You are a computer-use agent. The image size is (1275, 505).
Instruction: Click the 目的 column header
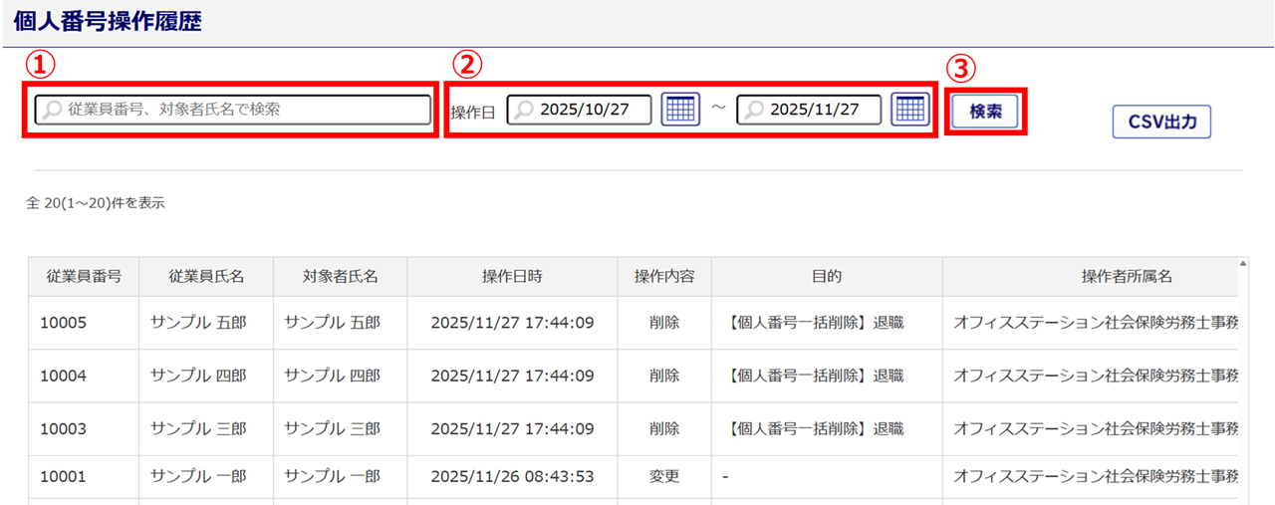point(827,276)
